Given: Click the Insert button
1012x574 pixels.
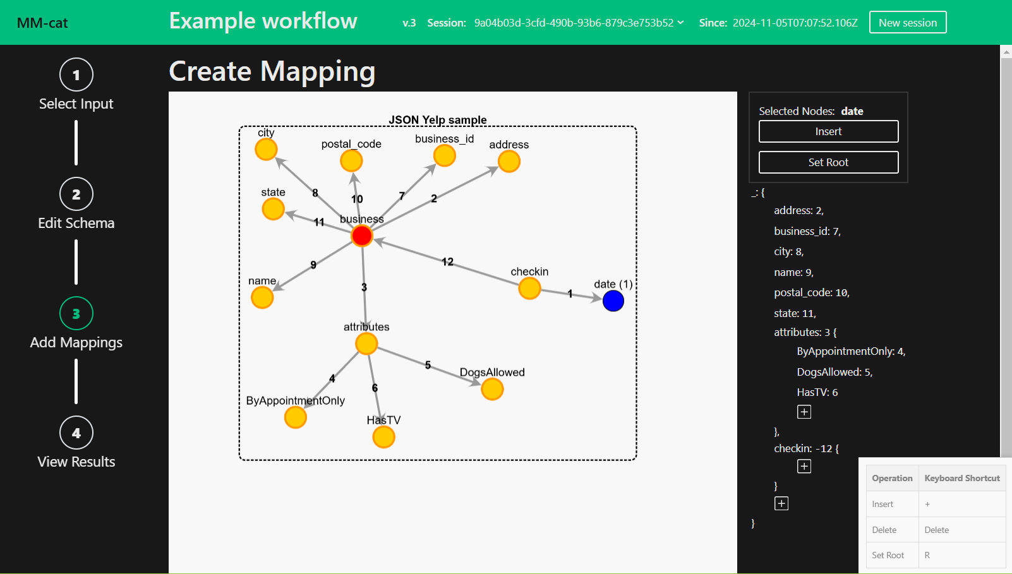Looking at the screenshot, I should [828, 131].
